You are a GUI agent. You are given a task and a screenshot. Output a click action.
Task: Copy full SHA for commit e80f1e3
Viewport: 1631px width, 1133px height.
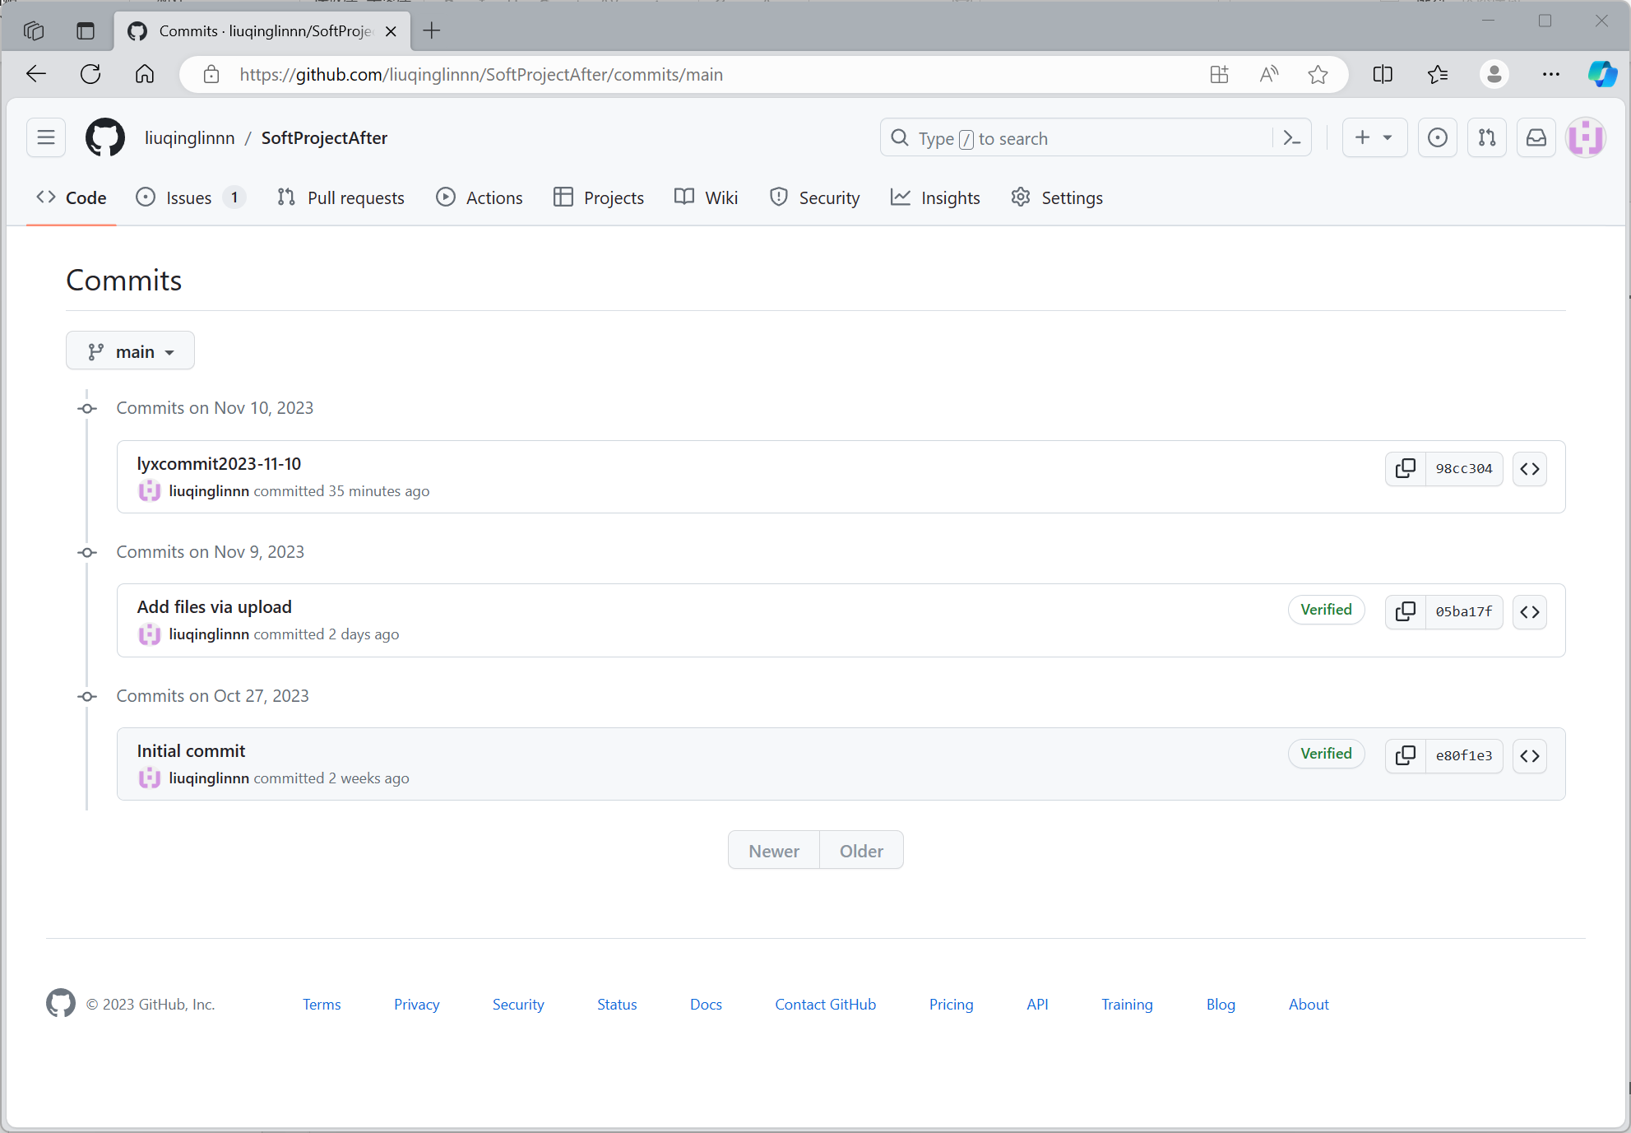click(x=1406, y=756)
